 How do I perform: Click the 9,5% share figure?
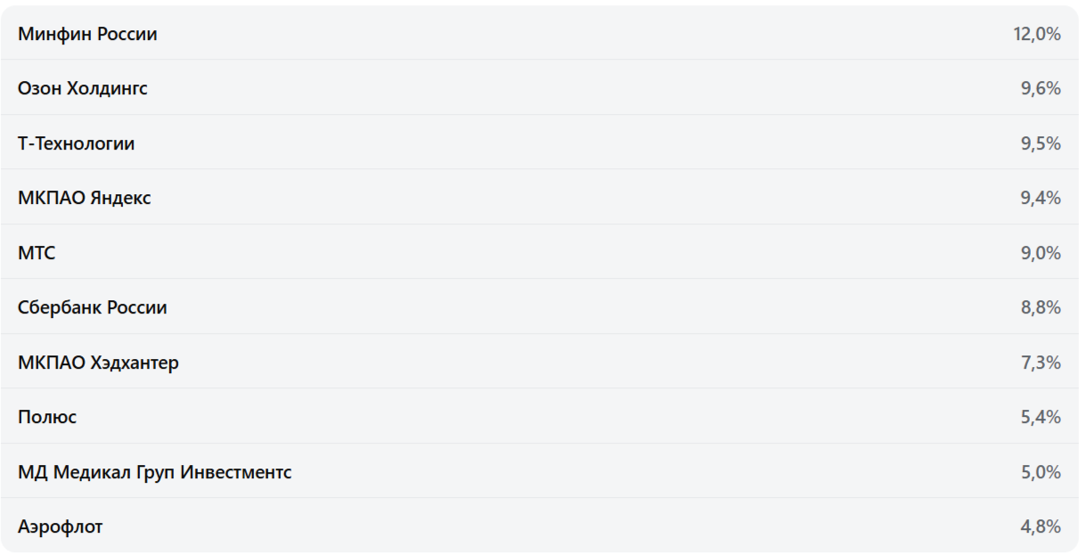point(1041,143)
